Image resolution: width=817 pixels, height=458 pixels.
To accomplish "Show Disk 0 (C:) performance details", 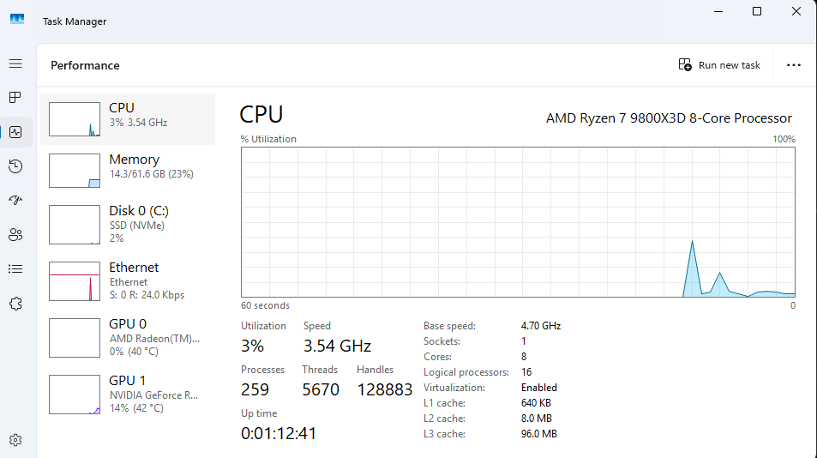I will point(129,223).
